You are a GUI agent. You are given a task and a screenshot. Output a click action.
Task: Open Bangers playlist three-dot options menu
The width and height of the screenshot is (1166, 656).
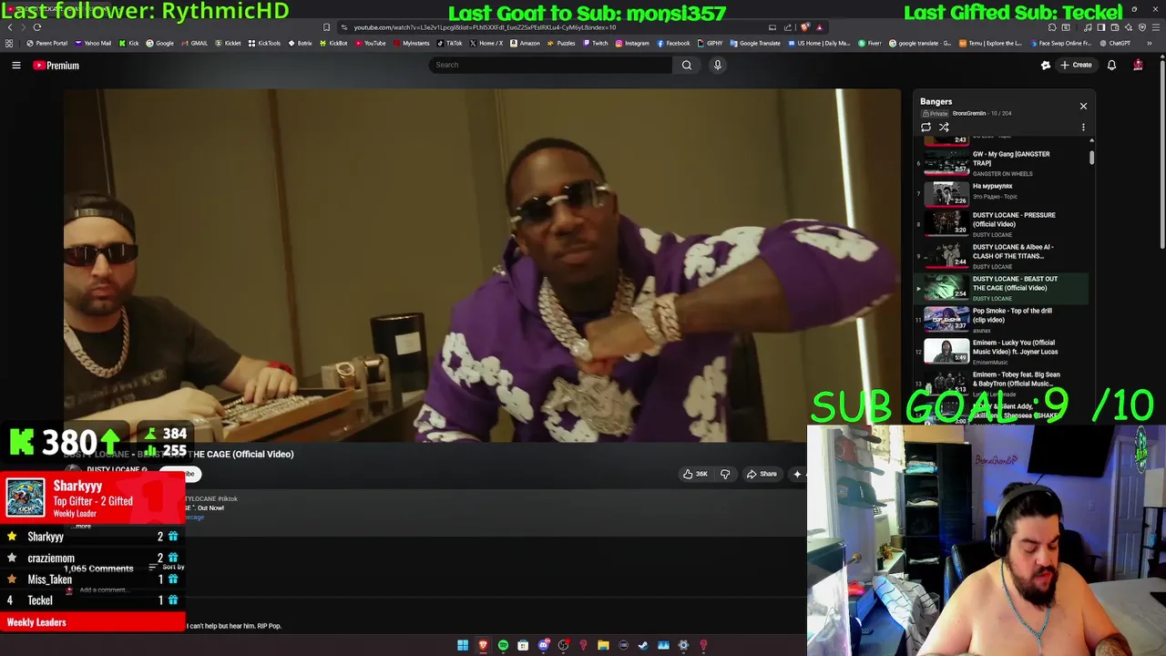(x=1083, y=128)
